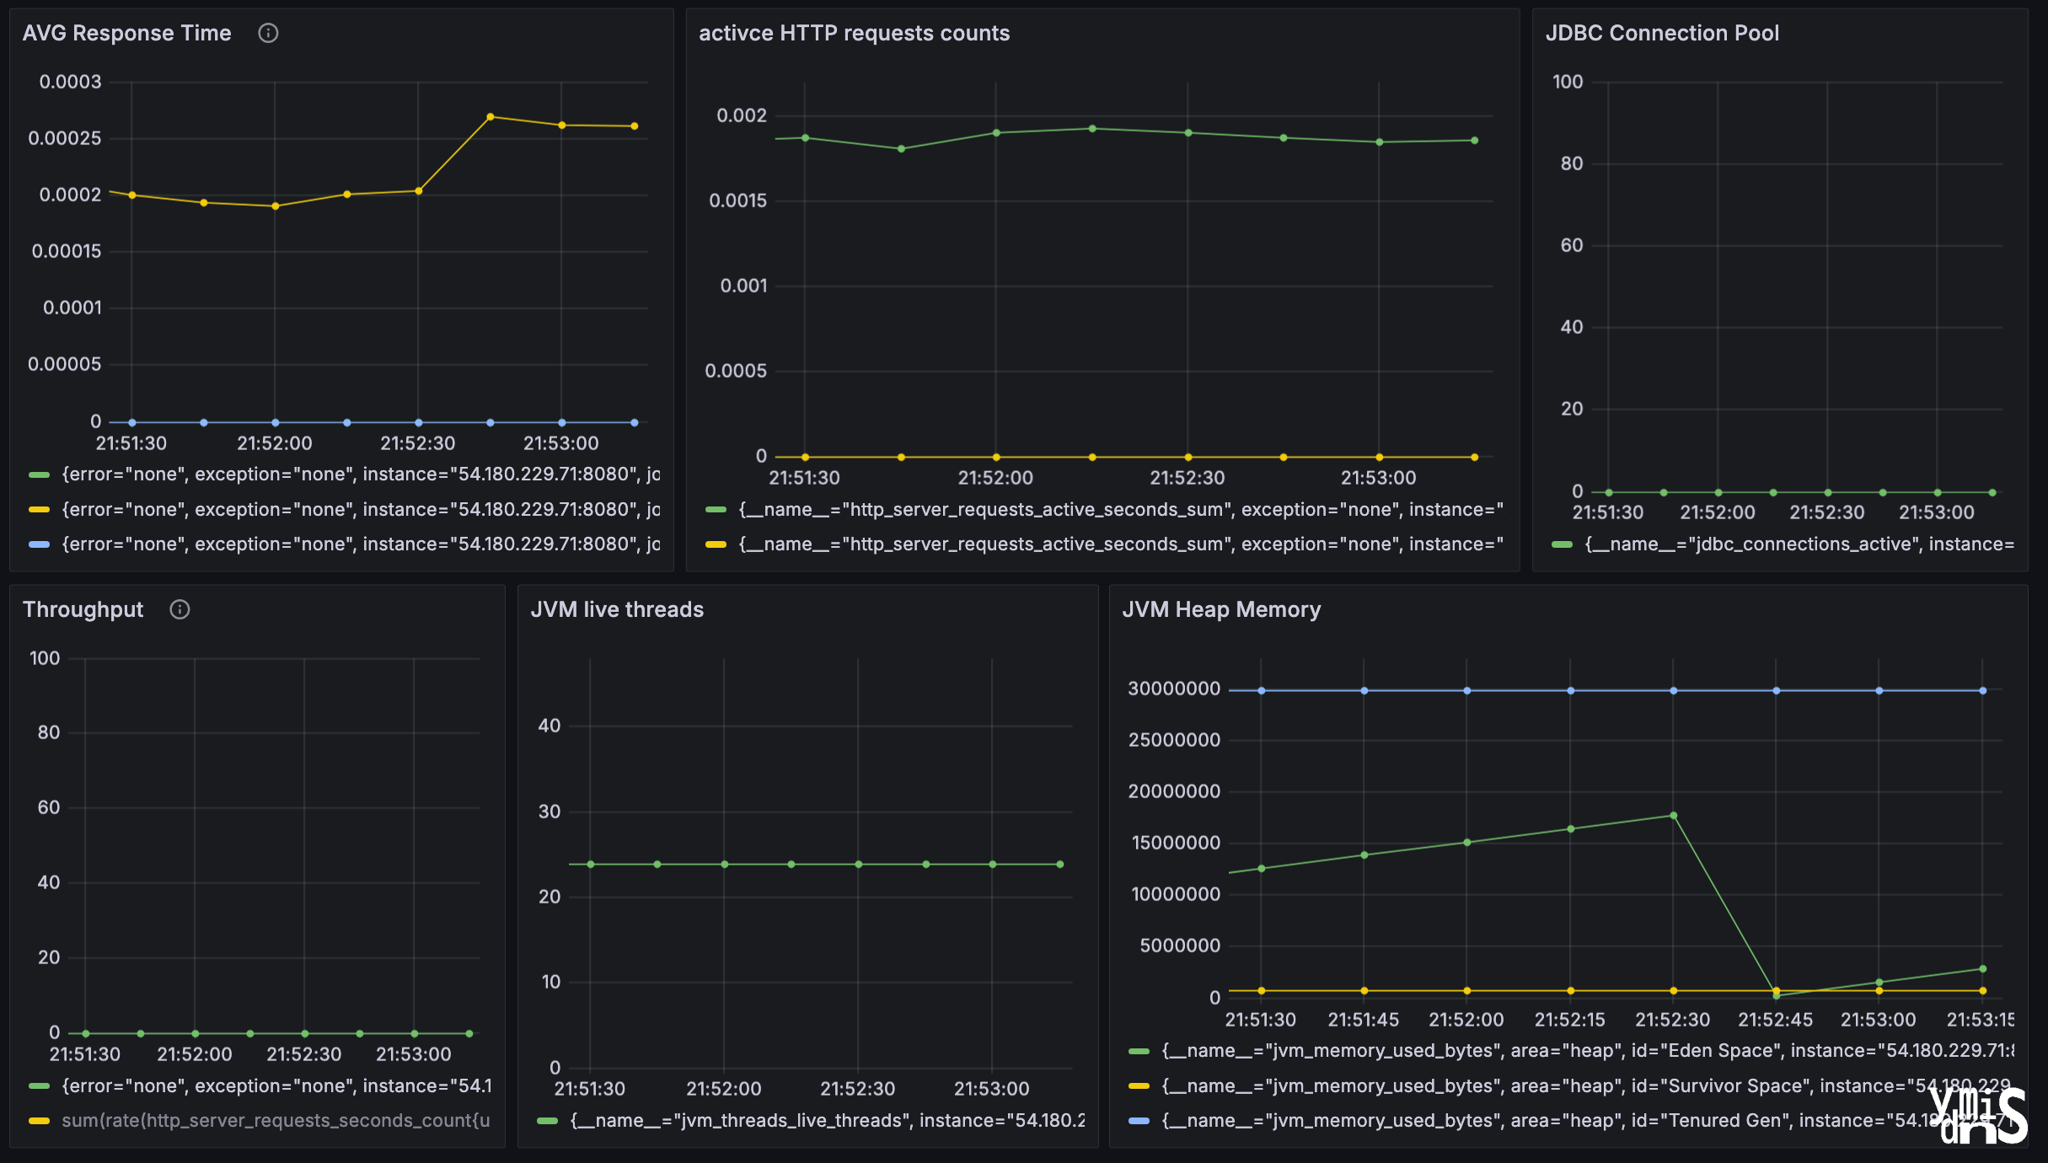Click the green swatch of the jdbc_connections_active legend

pyautogui.click(x=1562, y=544)
